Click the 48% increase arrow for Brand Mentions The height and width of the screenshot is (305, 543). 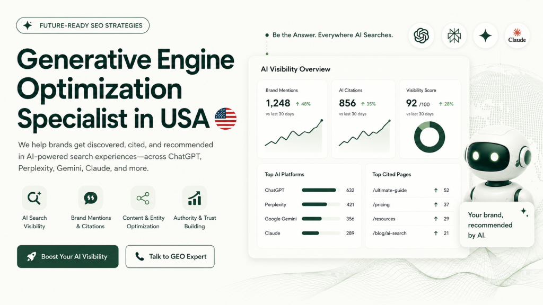297,104
